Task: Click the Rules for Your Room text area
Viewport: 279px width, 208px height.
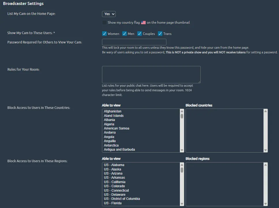Action: tap(151, 74)
